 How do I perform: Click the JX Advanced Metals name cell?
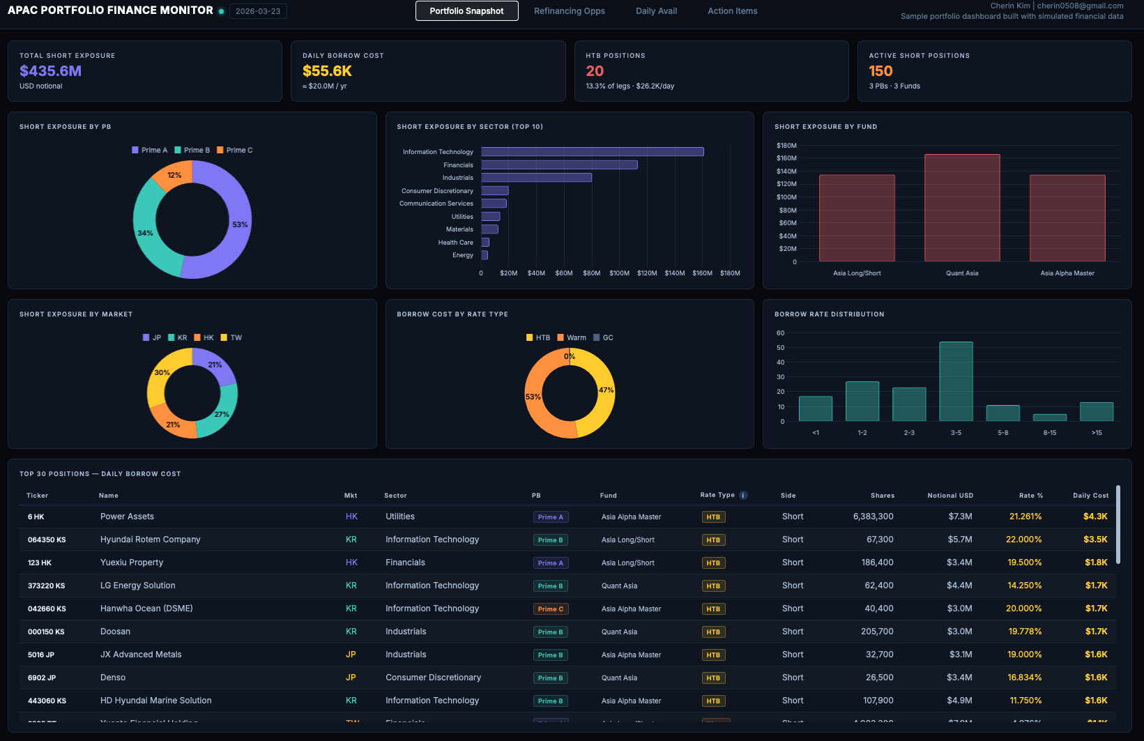(141, 655)
